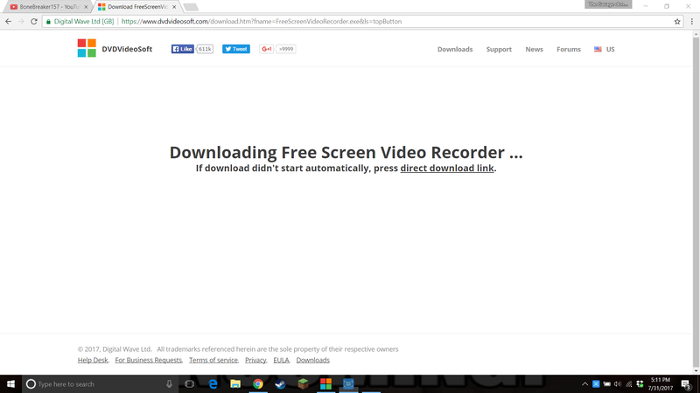Screen dimensions: 700x393
Task: Click the Facebook Like button
Action: (183, 49)
